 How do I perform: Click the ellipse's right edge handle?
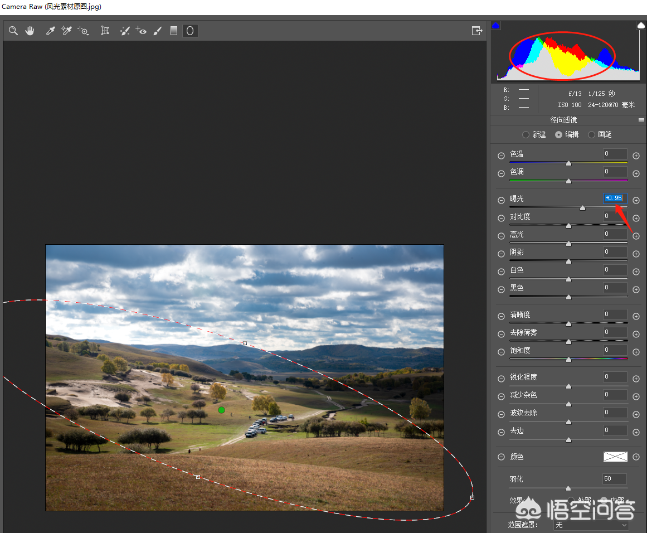473,497
